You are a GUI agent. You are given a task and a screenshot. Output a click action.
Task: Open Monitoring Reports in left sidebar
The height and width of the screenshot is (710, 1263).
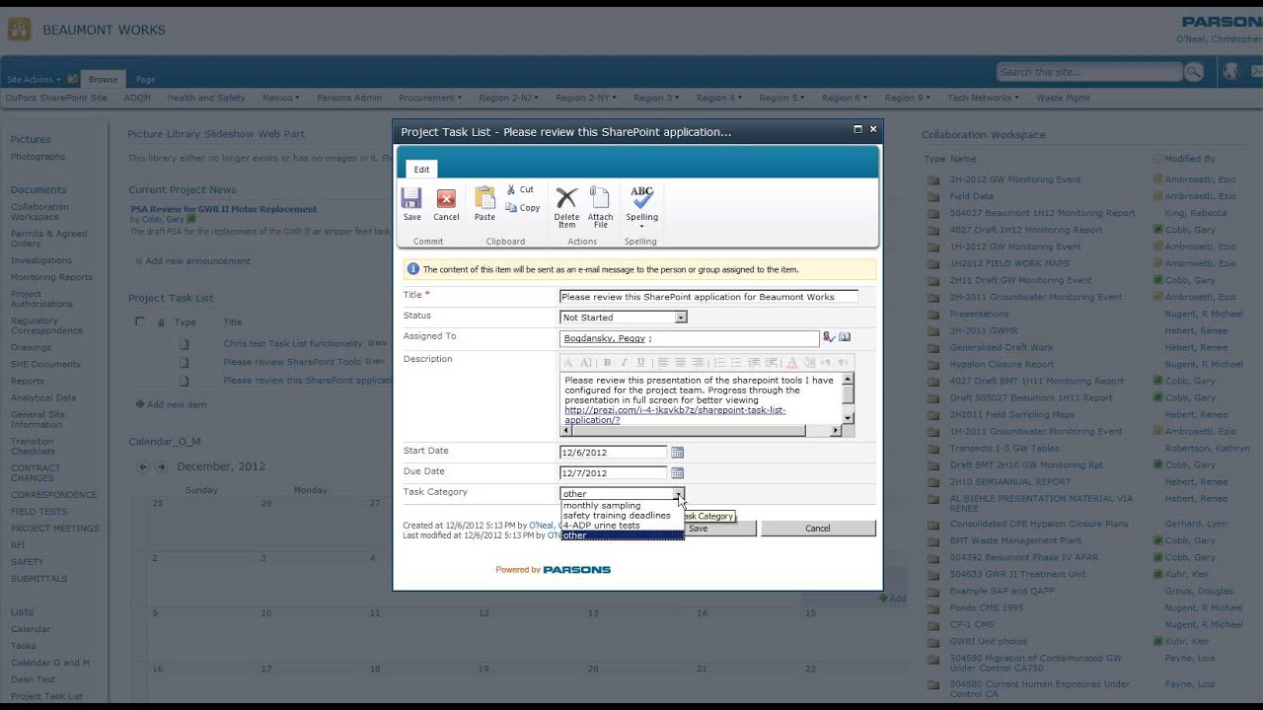[51, 277]
